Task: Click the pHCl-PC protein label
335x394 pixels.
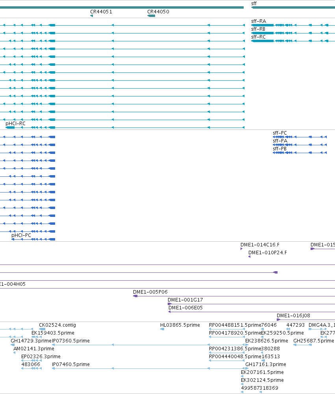Action: pyautogui.click(x=21, y=235)
